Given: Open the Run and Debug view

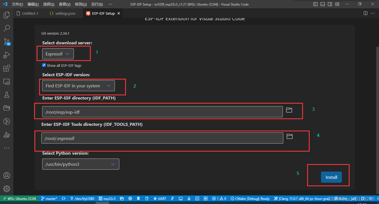Looking at the screenshot, I should [x=7, y=55].
